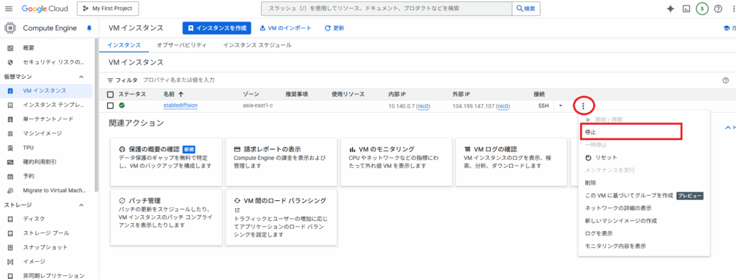Focus the resource search field at top
This screenshot has height=279, width=736.
pos(386,9)
